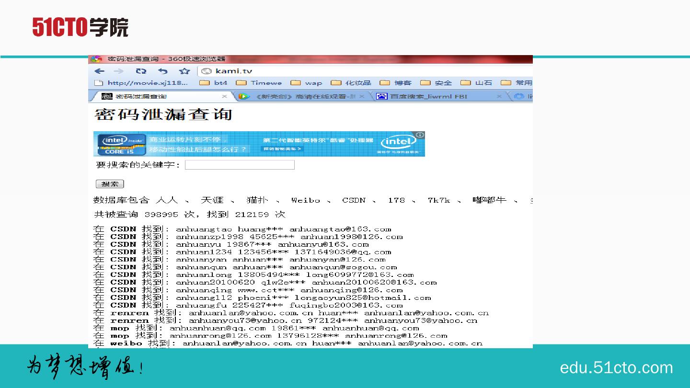Screen dimensions: 690x388
Task: Open the wap bookmark folder
Action: tap(307, 83)
